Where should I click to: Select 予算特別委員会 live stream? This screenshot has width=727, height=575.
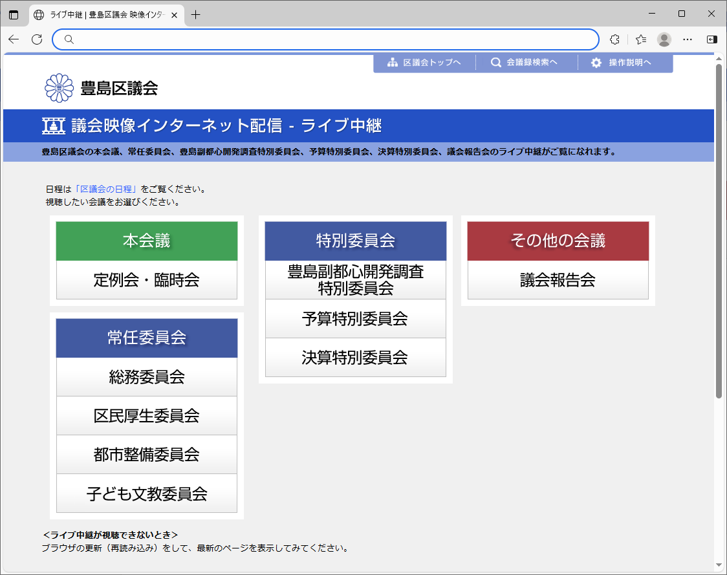355,319
